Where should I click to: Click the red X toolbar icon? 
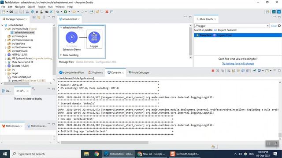pos(107,12)
